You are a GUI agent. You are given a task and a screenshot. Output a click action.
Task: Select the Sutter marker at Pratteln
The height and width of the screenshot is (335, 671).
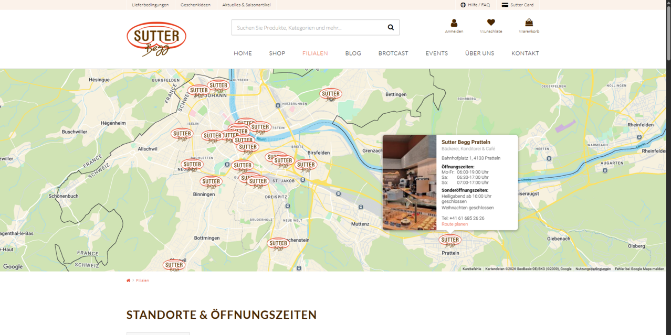pyautogui.click(x=450, y=240)
